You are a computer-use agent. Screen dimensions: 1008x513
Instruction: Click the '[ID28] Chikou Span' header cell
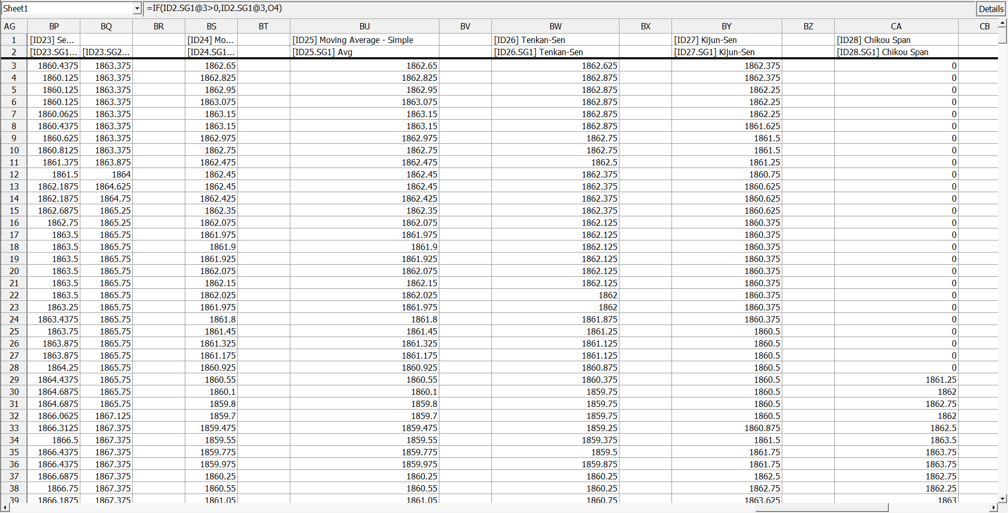pyautogui.click(x=896, y=40)
